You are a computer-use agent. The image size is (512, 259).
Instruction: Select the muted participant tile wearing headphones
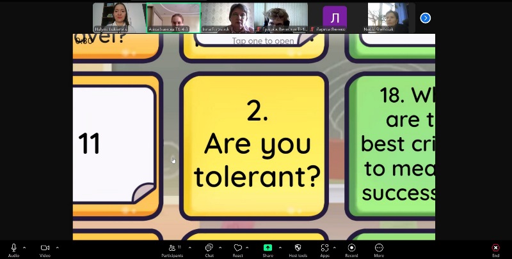[281, 18]
